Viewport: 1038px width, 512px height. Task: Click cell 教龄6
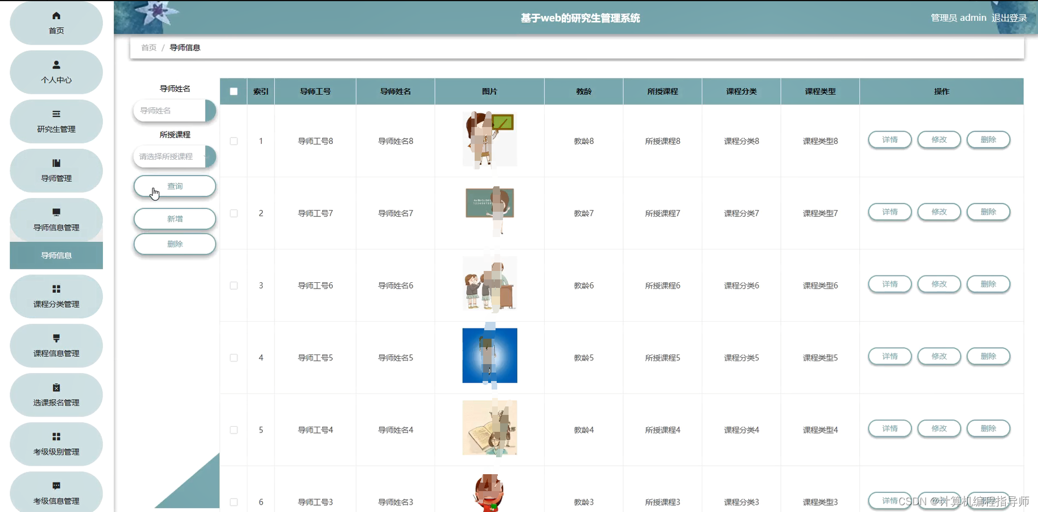(584, 286)
